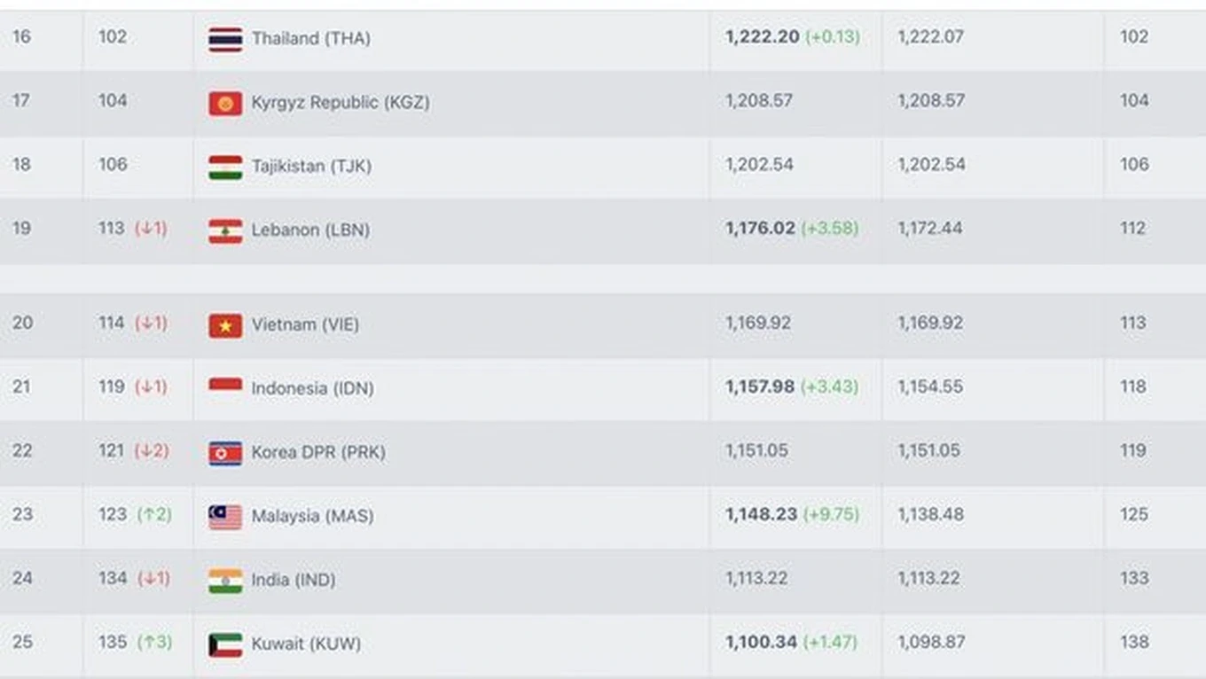Screen dimensions: 1206x679
Task: Click Malaysia's up-two rank change indicator
Action: [x=154, y=514]
